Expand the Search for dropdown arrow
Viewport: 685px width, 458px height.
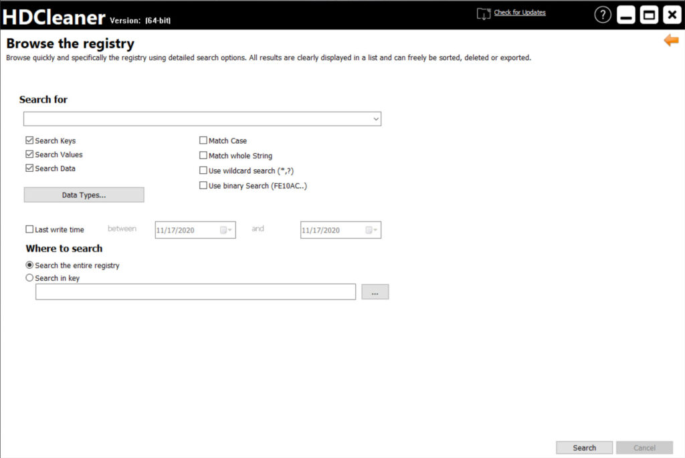376,119
